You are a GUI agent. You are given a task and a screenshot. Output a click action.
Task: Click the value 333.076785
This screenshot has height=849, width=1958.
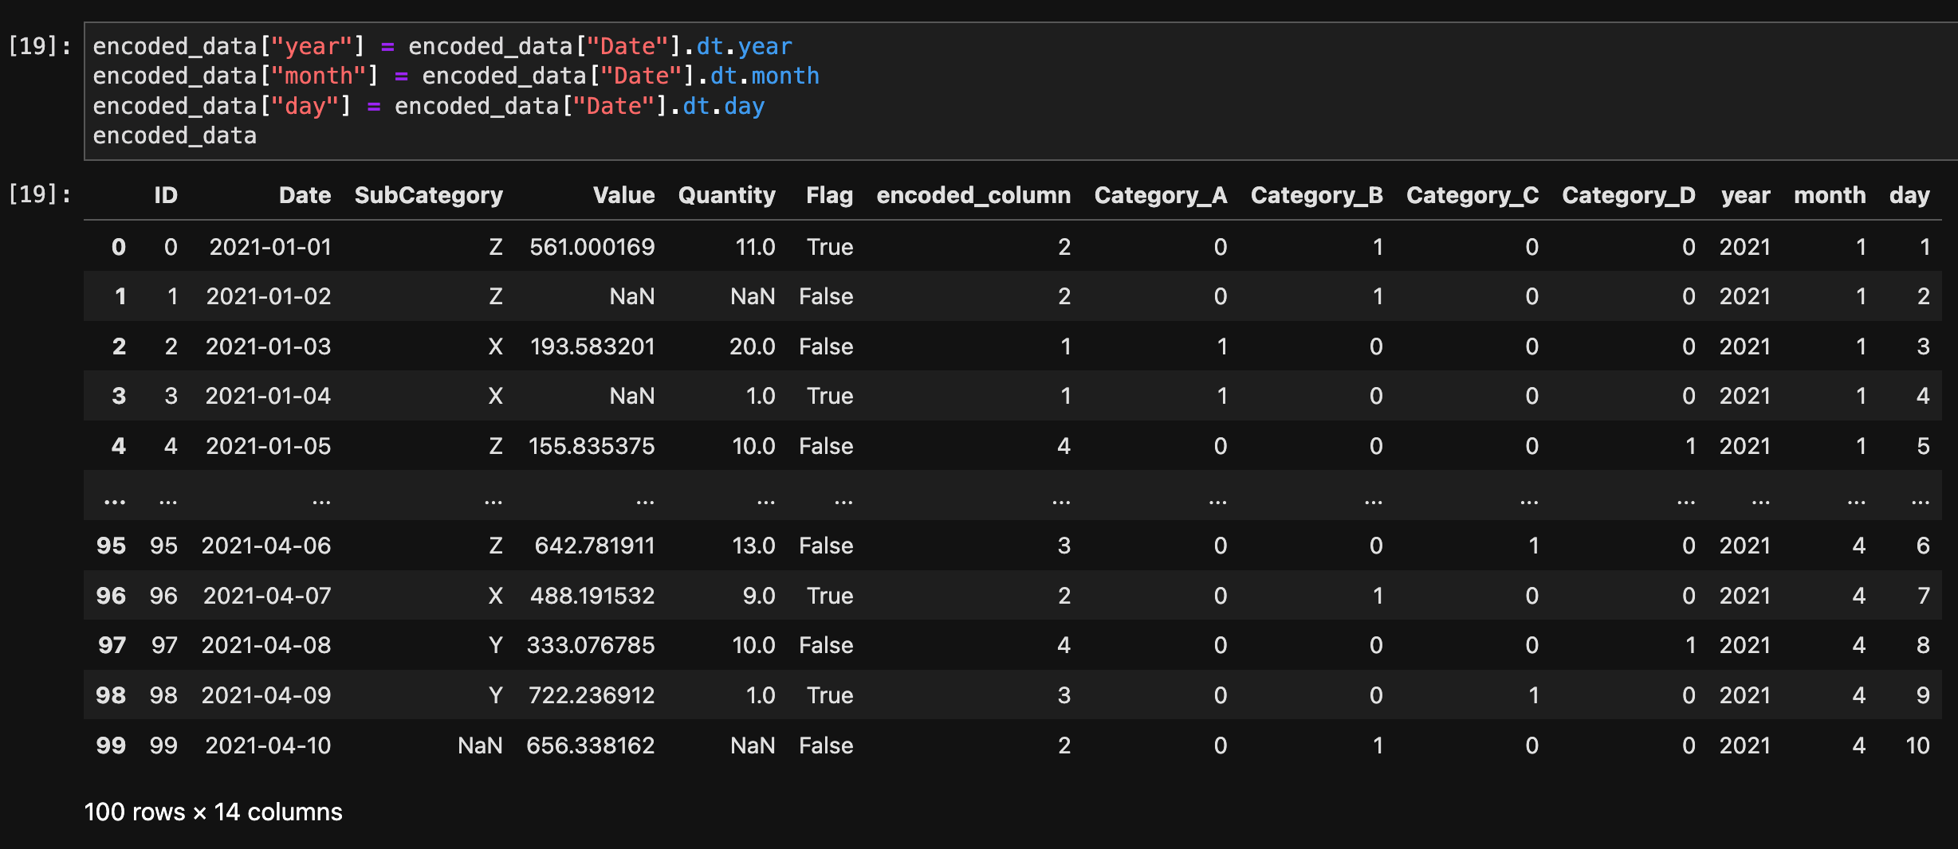tap(591, 645)
